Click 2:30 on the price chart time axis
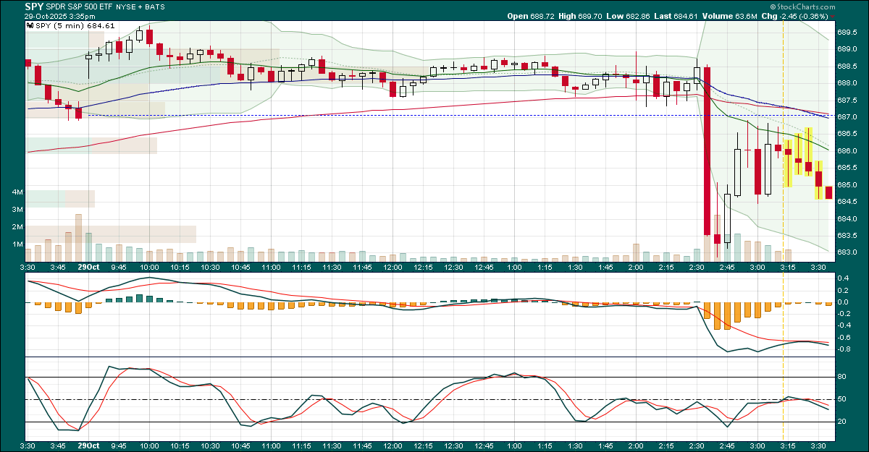The image size is (869, 452). click(697, 267)
